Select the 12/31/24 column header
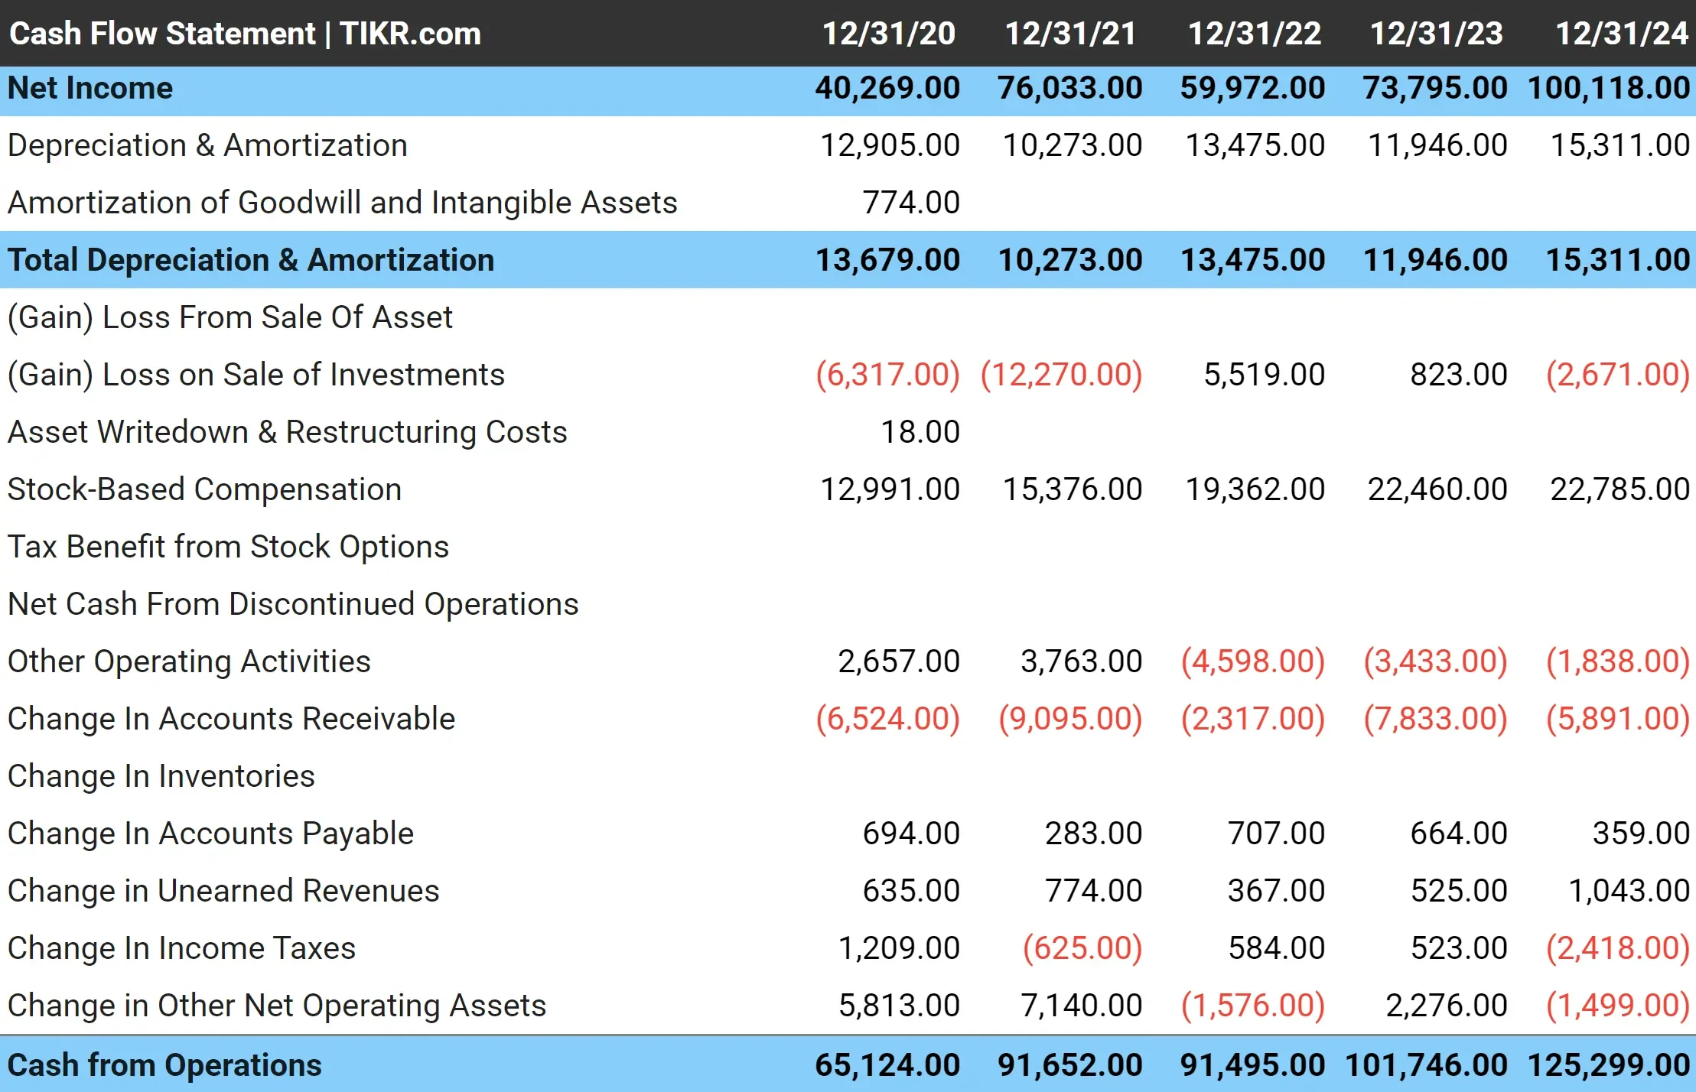 (1621, 34)
